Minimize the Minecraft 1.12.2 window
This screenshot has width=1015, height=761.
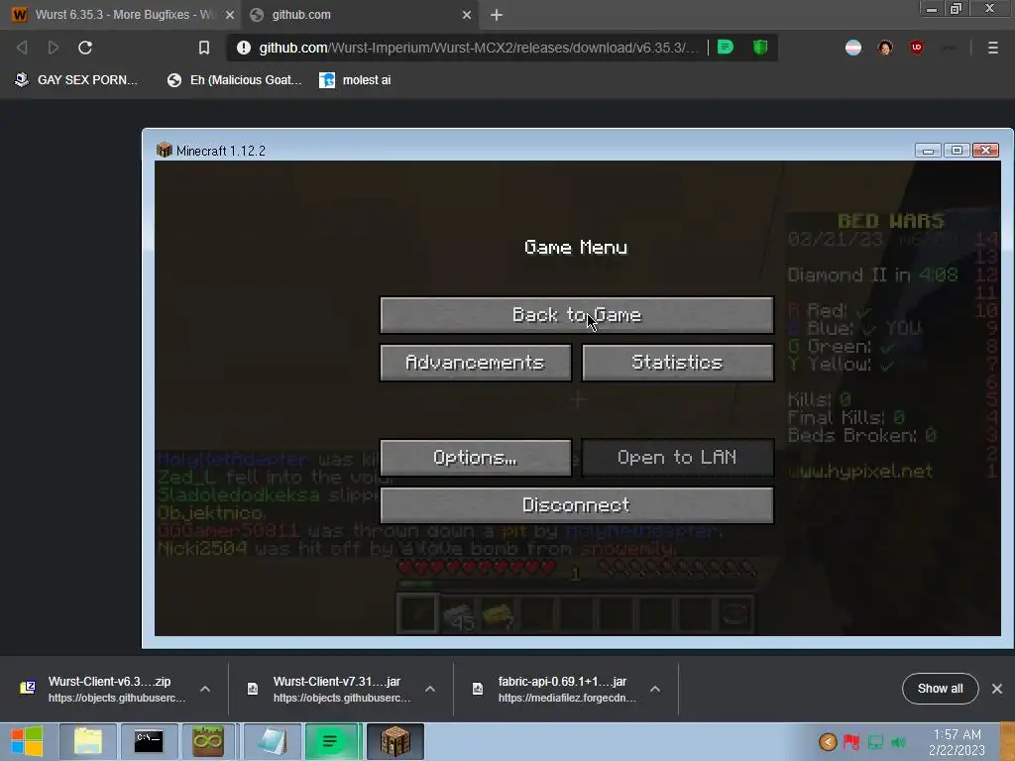(928, 151)
